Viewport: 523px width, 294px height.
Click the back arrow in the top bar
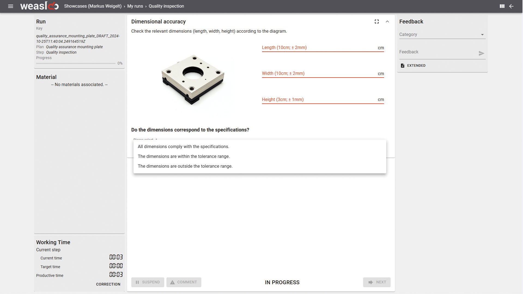tap(511, 6)
